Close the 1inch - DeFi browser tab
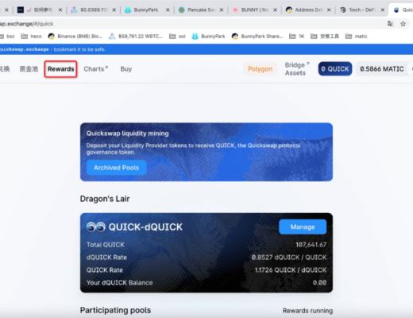The width and height of the screenshot is (413, 318). [383, 10]
